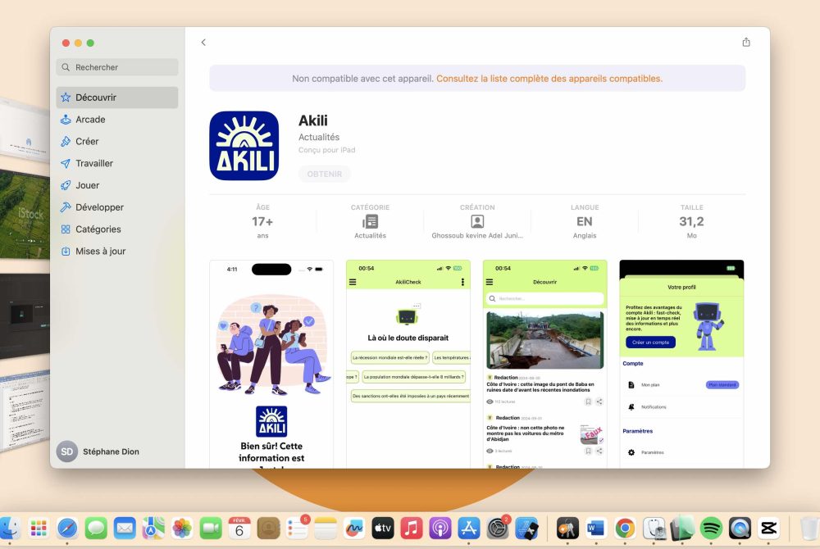The width and height of the screenshot is (820, 549).
Task: Switch to the iStock window in Stage Manager
Action: 25,214
